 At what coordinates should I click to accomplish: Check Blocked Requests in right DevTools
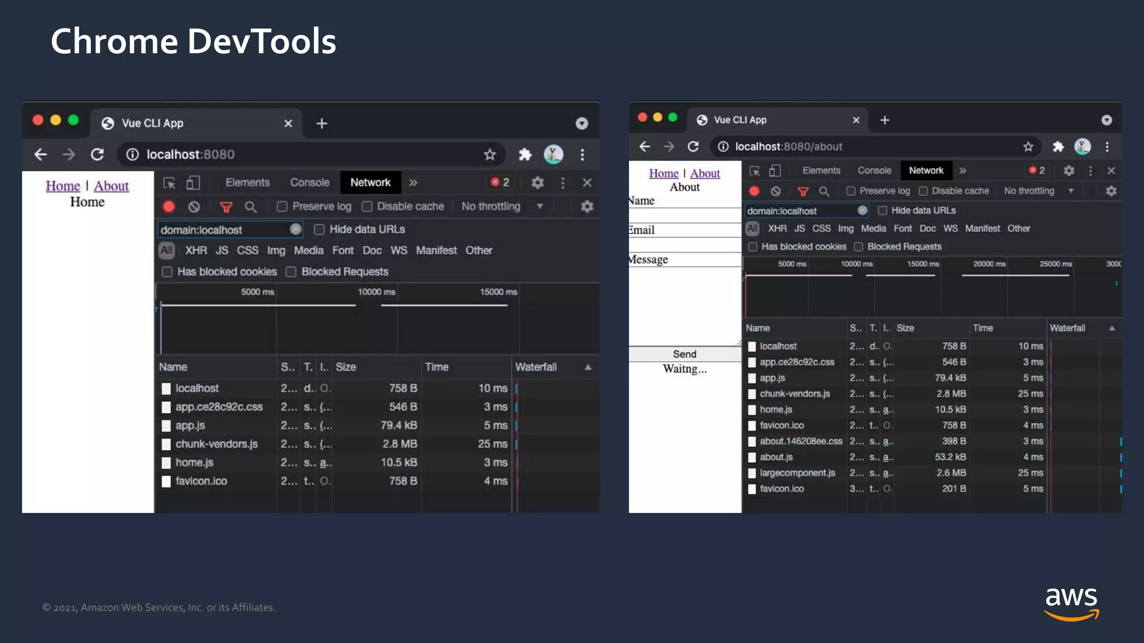[x=859, y=247]
